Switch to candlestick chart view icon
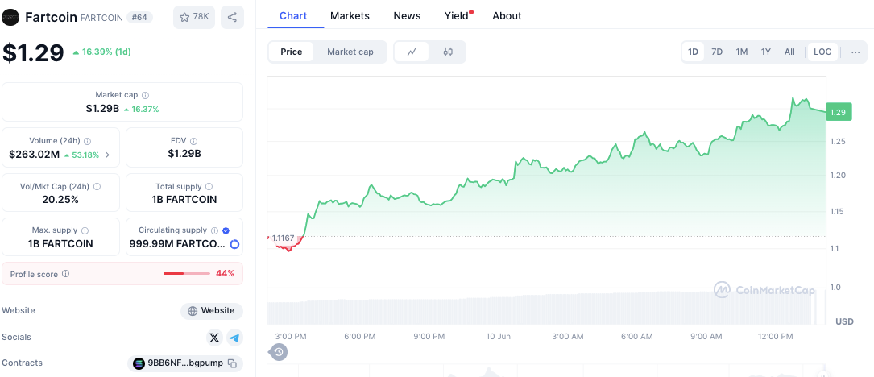The height and width of the screenshot is (377, 874). pos(448,52)
